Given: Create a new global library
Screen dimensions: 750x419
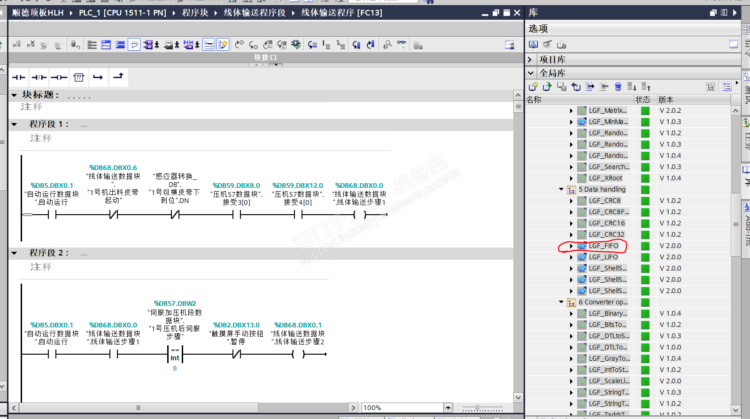Looking at the screenshot, I should [533, 87].
